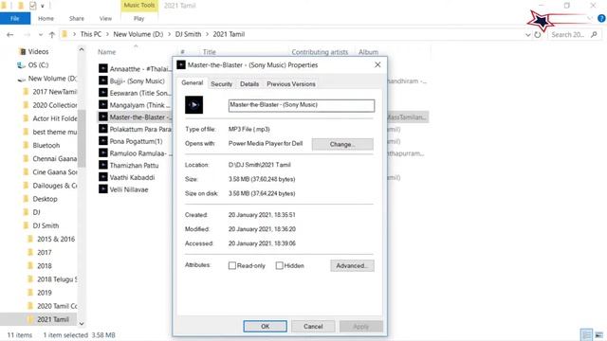Select OS (C:) drive in navigation pane
Screen dimensions: 607x341
coord(38,65)
